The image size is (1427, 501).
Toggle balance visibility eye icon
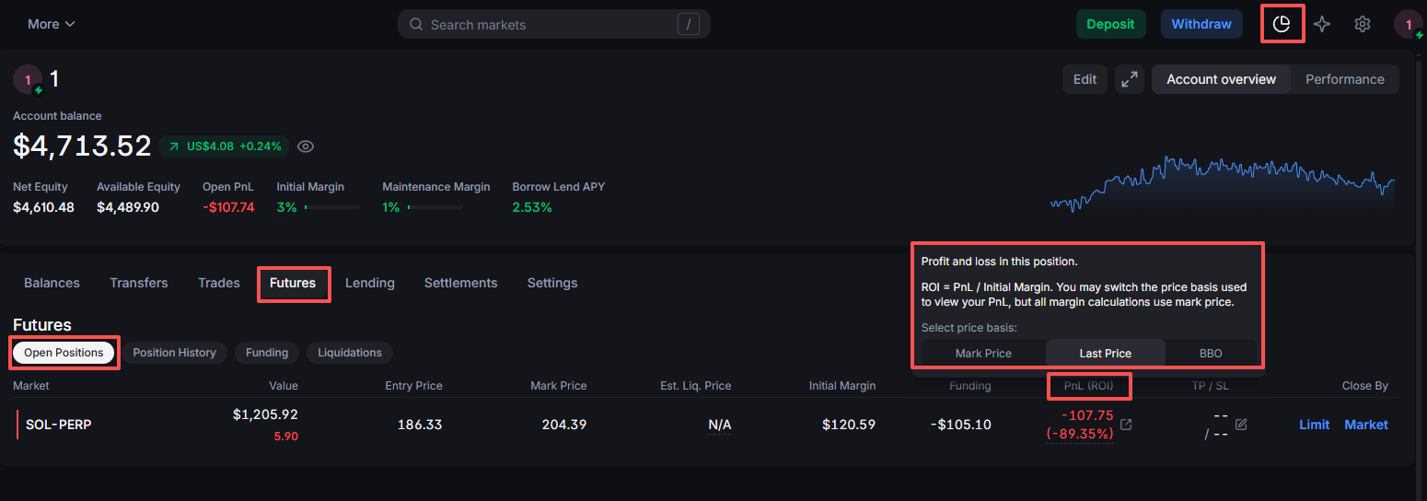coord(307,146)
